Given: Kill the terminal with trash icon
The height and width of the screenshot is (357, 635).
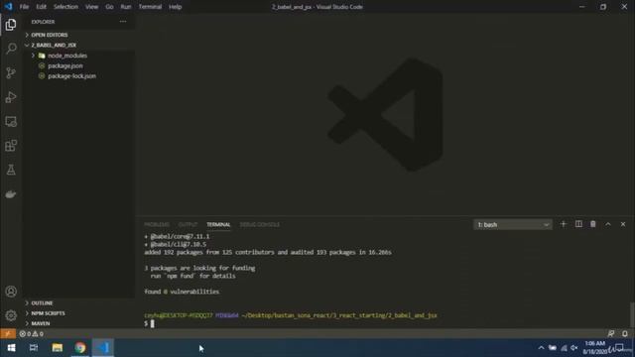Looking at the screenshot, I should pos(593,224).
